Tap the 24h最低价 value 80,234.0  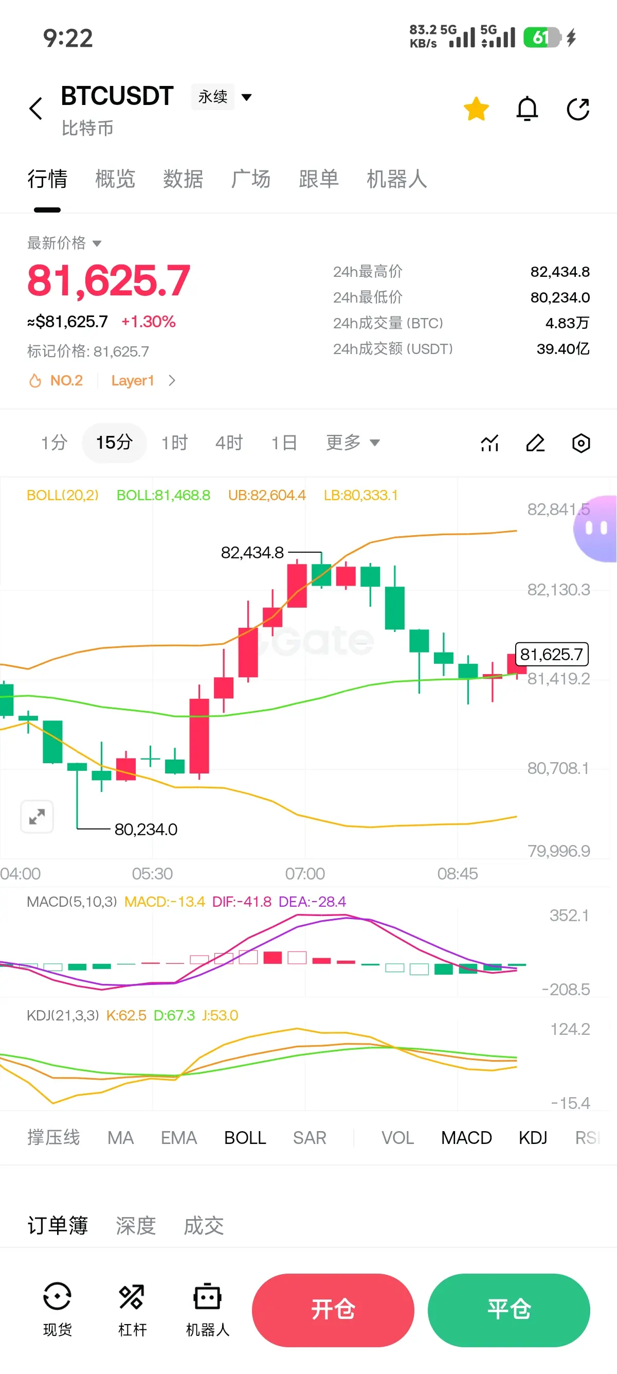click(x=559, y=297)
